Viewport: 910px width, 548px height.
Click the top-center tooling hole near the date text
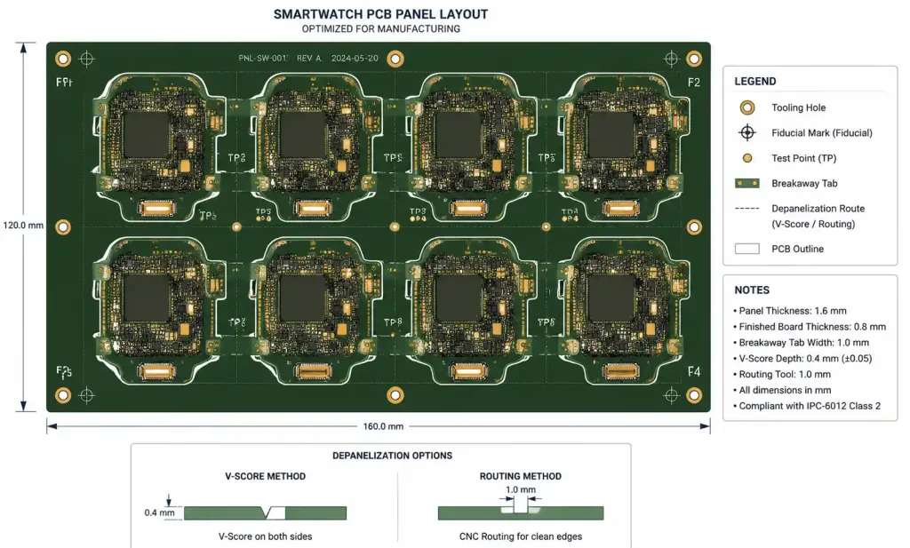pos(395,59)
